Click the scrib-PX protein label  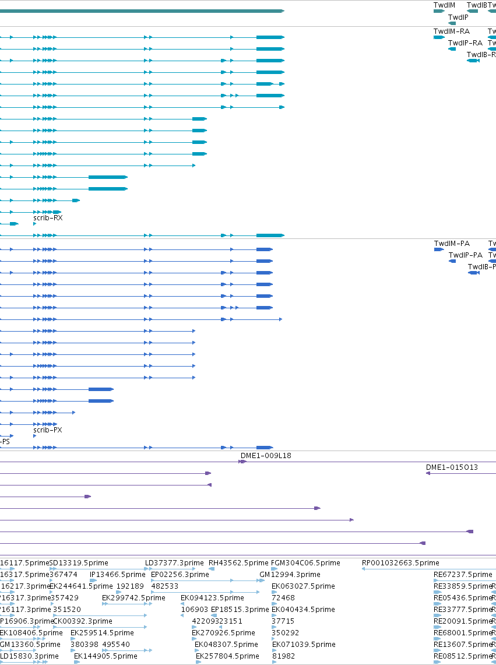[x=48, y=430]
